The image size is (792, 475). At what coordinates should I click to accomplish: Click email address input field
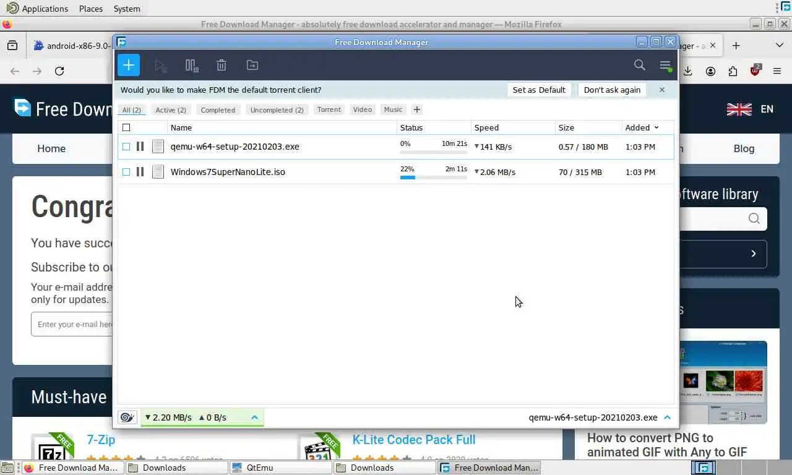coord(72,324)
